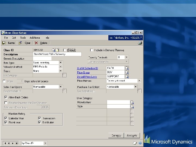Expand the Sales Tax Option dropdown
Screen dimensions: 196x147
[60, 87]
